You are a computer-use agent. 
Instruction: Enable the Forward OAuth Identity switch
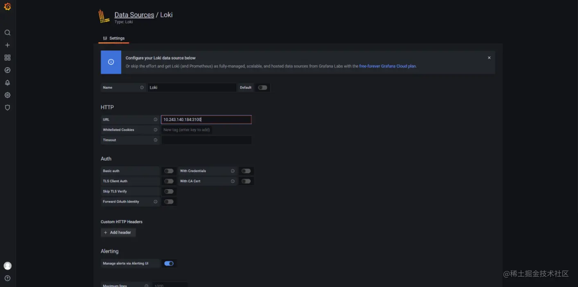click(169, 202)
